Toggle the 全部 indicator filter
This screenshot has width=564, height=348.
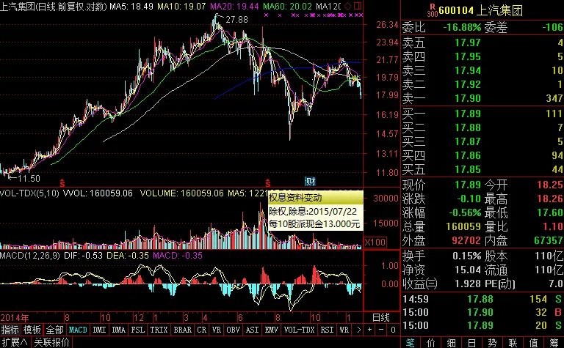pyautogui.click(x=55, y=330)
